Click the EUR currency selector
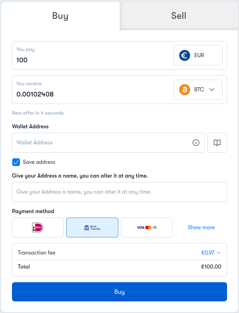 coord(198,55)
